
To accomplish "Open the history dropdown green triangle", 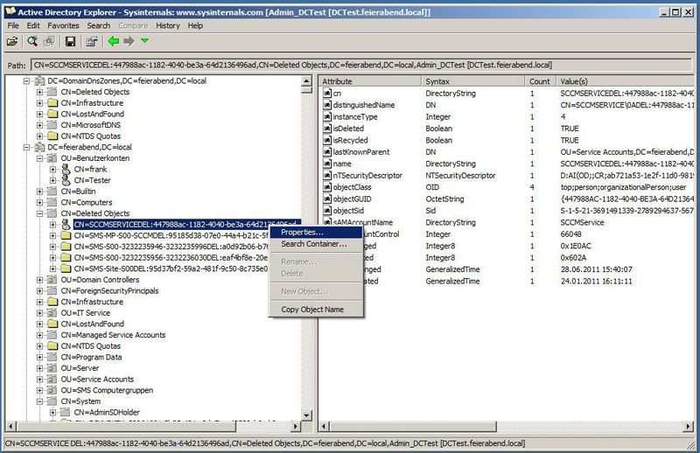I will [144, 40].
